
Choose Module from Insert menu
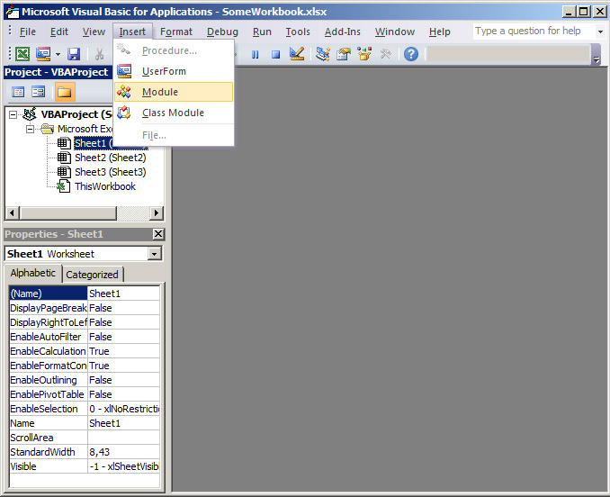(174, 92)
